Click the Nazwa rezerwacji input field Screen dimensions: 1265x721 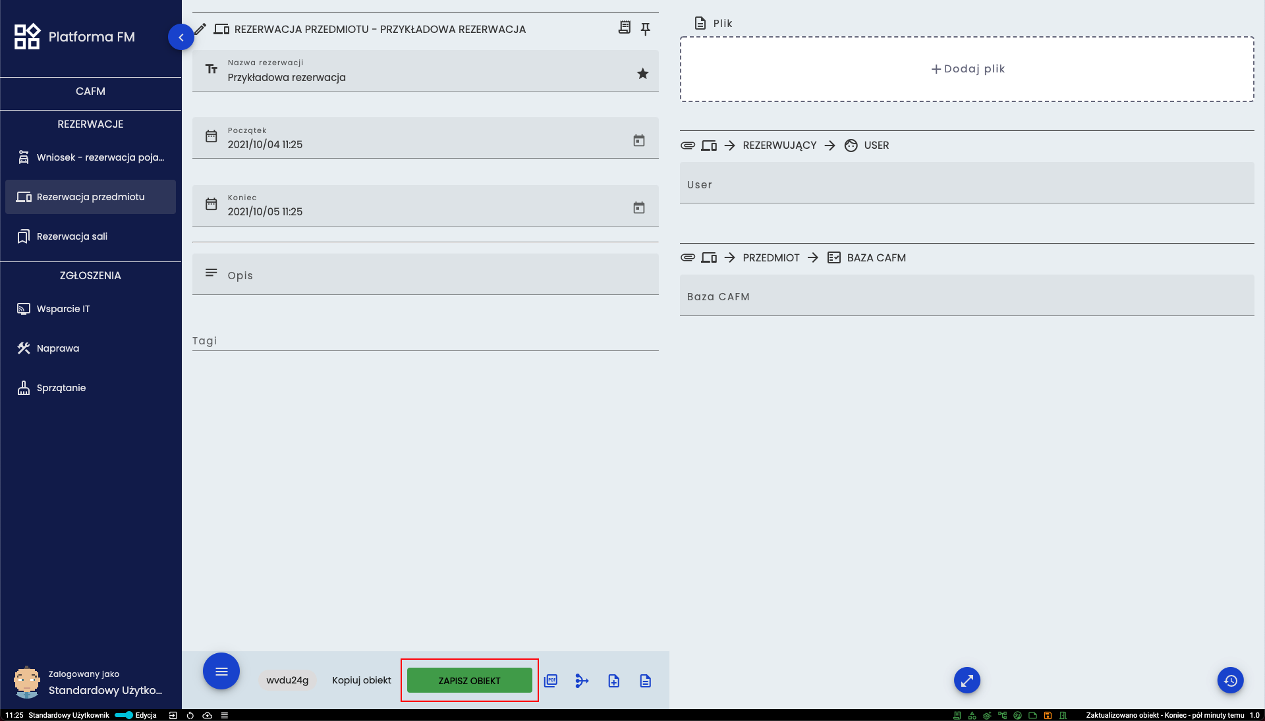(426, 70)
